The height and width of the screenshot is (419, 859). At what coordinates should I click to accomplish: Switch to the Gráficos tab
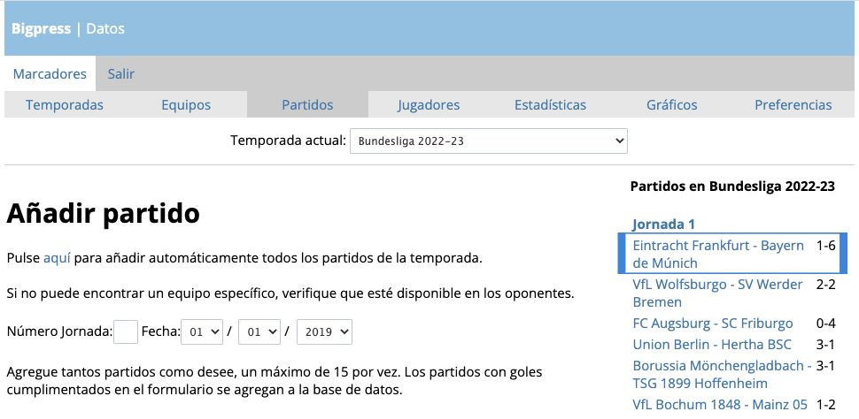click(x=671, y=104)
